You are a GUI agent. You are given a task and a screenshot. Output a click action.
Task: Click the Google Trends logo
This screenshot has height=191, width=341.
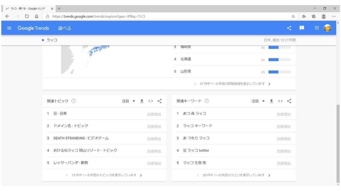point(33,28)
